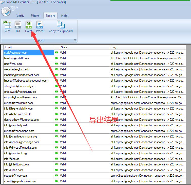The height and width of the screenshot is (185, 191).
Task: Click valid envelope icon for info@seo.co
Action: tap(56, 159)
